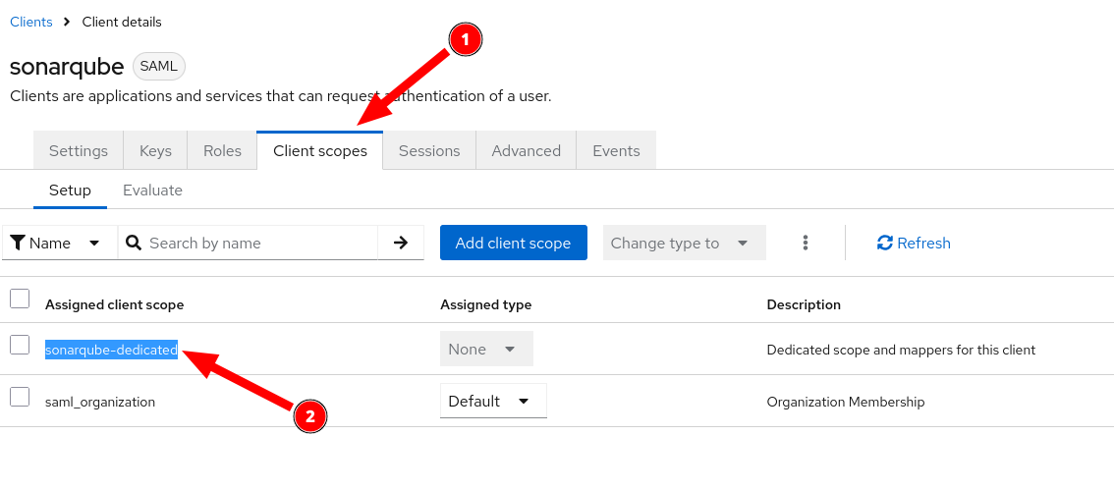Click the Description column header
The image size is (1114, 490).
coord(804,304)
